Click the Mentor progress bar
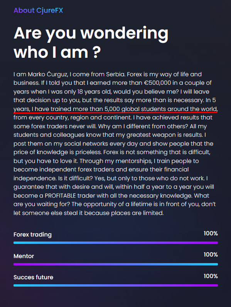Image resolution: width=231 pixels, height=307 pixels. pos(116,264)
